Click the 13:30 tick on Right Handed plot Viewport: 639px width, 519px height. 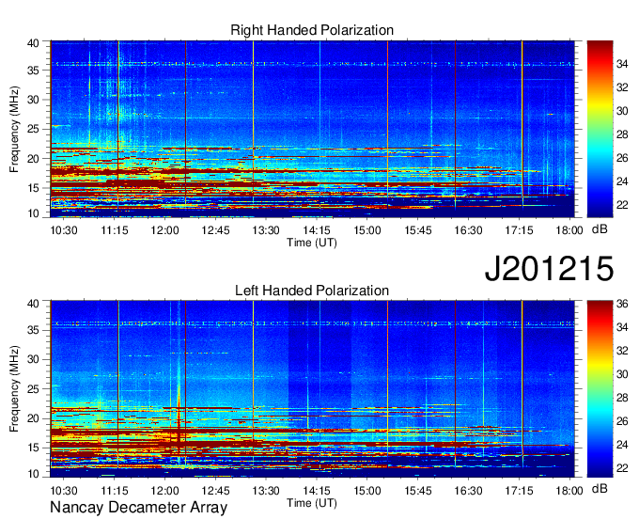tap(266, 230)
